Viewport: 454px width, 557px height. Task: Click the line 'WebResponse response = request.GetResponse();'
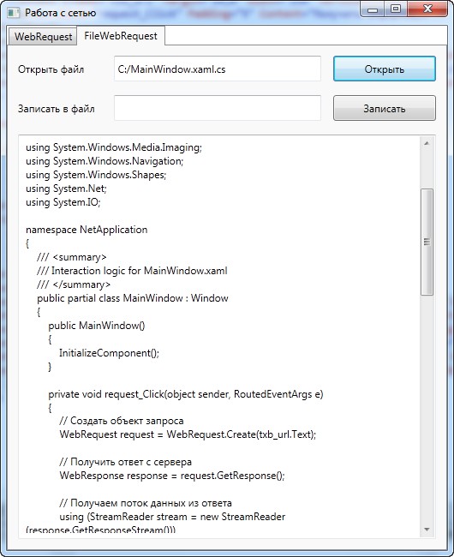tap(172, 476)
